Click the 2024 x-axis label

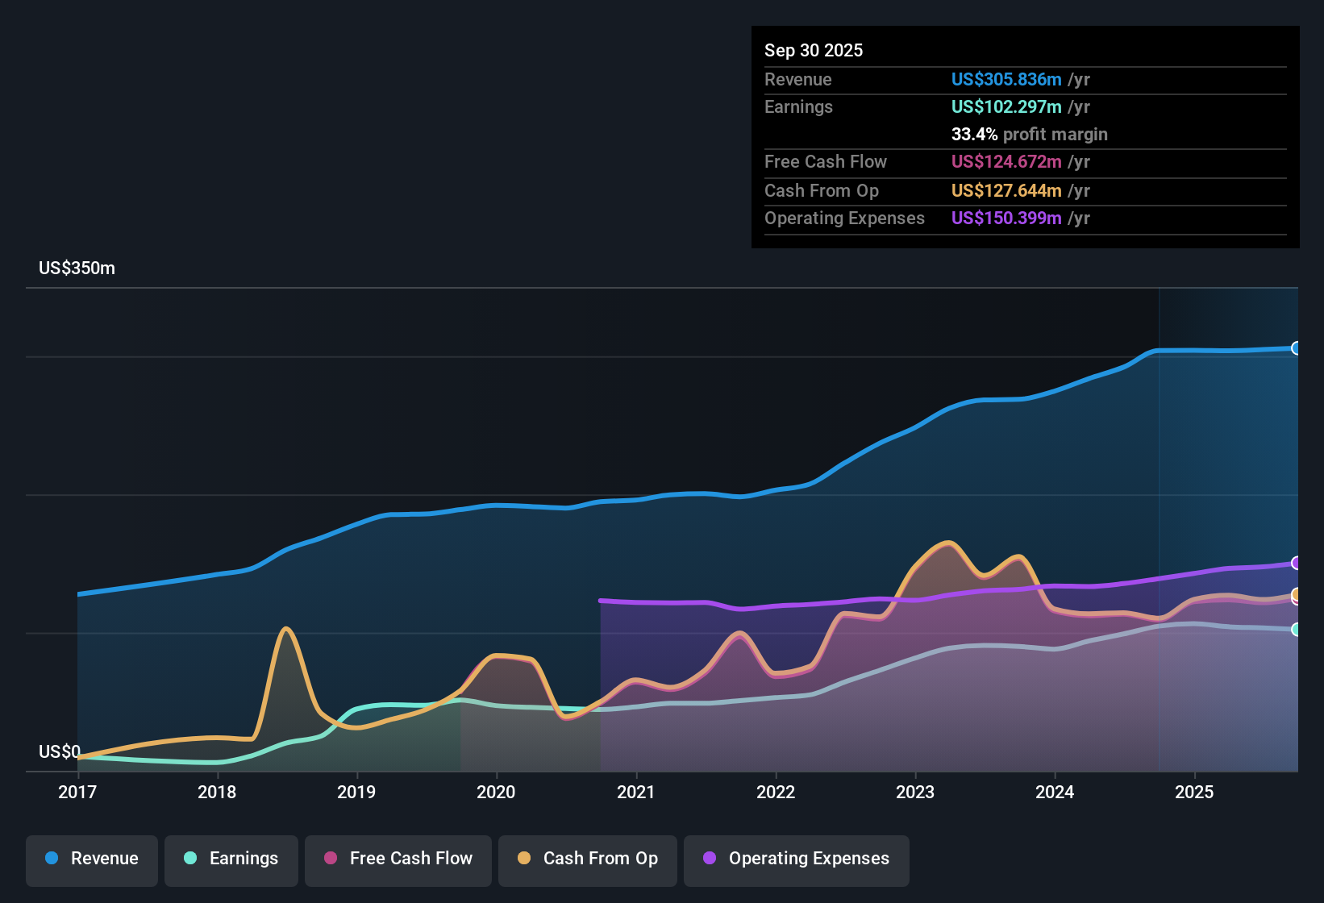(x=1055, y=792)
